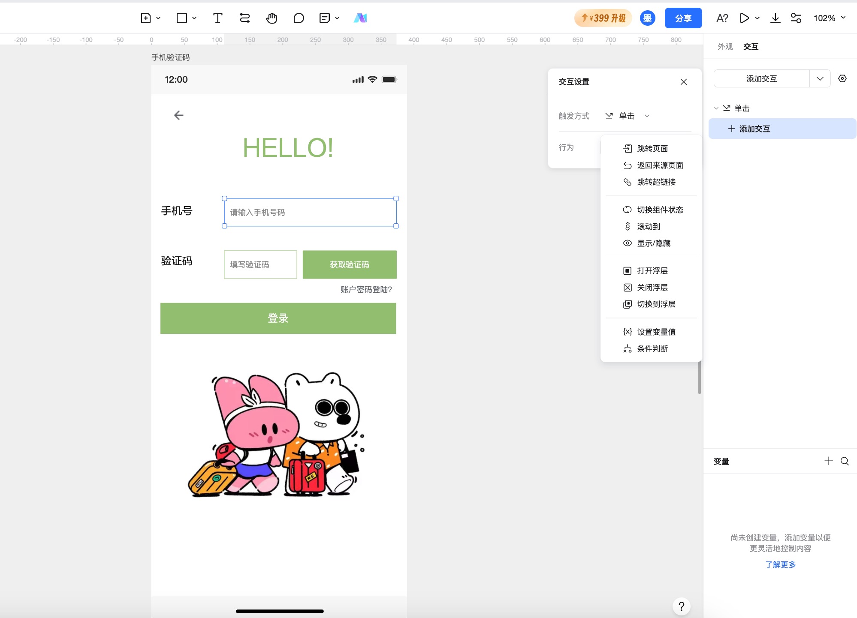Click the ¥399 upgrade button
857x618 pixels.
pyautogui.click(x=603, y=18)
